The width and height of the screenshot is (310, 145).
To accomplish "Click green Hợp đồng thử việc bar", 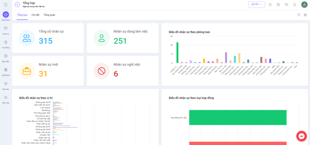I will click(x=238, y=118).
